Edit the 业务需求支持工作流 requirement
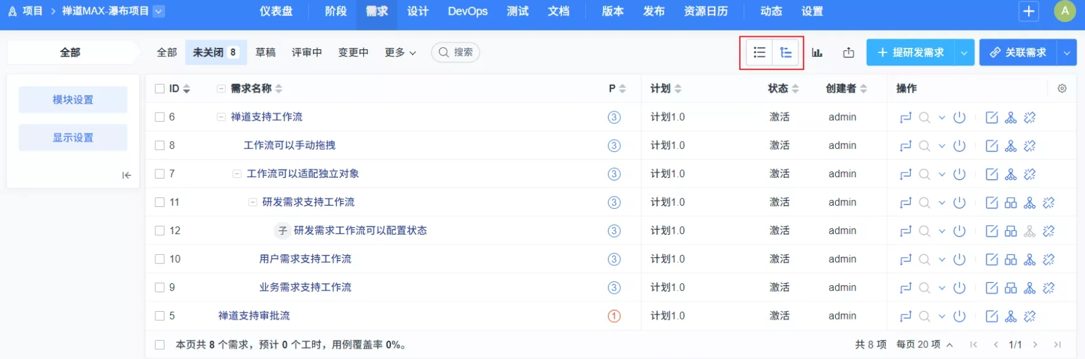Screen dimensions: 1085x359 point(992,288)
